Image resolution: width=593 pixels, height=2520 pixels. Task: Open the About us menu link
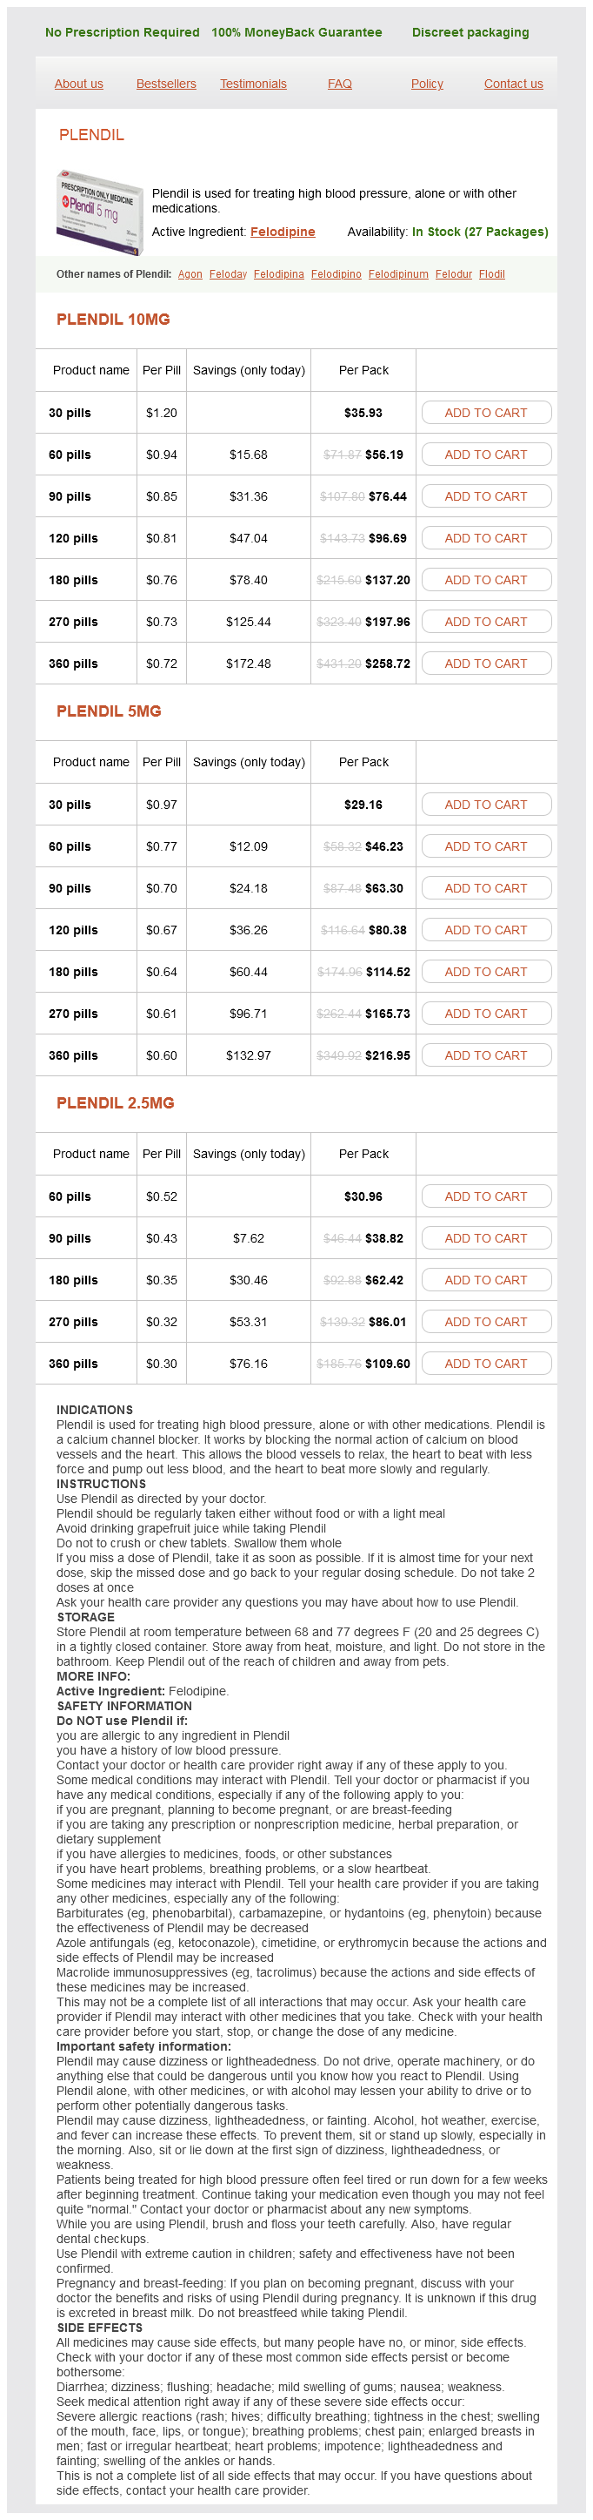(78, 84)
